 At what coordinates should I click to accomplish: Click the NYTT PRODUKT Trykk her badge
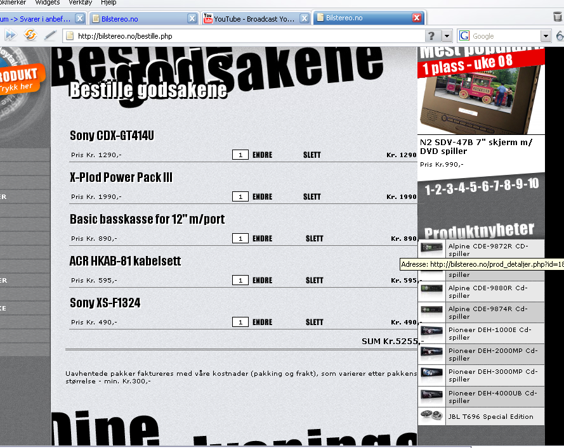point(22,80)
